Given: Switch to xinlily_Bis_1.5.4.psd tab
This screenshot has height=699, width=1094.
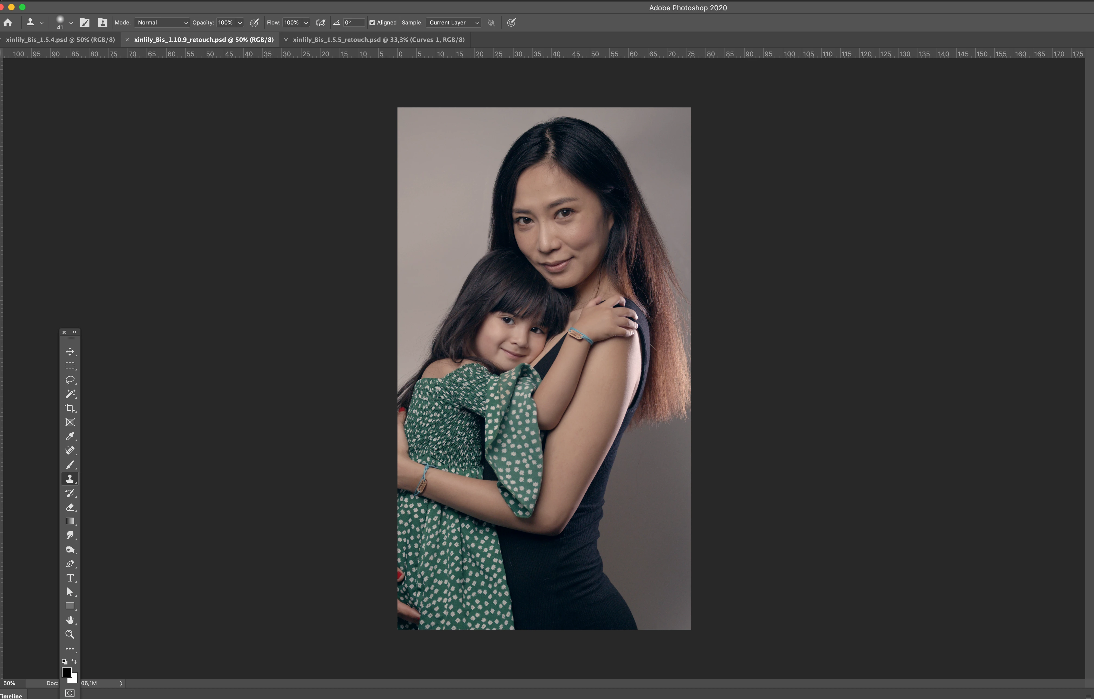Looking at the screenshot, I should click(x=60, y=40).
